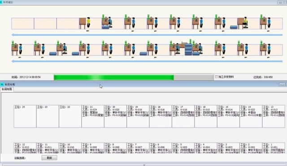Select seated worker at workstation 10 in simulation
The image size is (287, 166).
pyautogui.click(x=65, y=49)
